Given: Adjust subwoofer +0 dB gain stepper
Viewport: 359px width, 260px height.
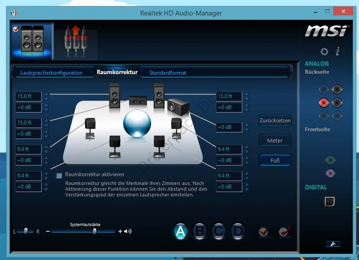Looking at the screenshot, I should [247, 127].
